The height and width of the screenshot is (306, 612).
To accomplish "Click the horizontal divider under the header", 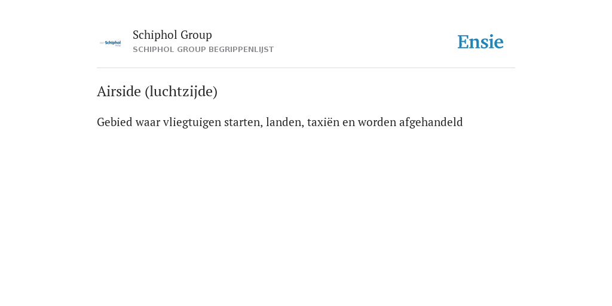I will (306, 68).
